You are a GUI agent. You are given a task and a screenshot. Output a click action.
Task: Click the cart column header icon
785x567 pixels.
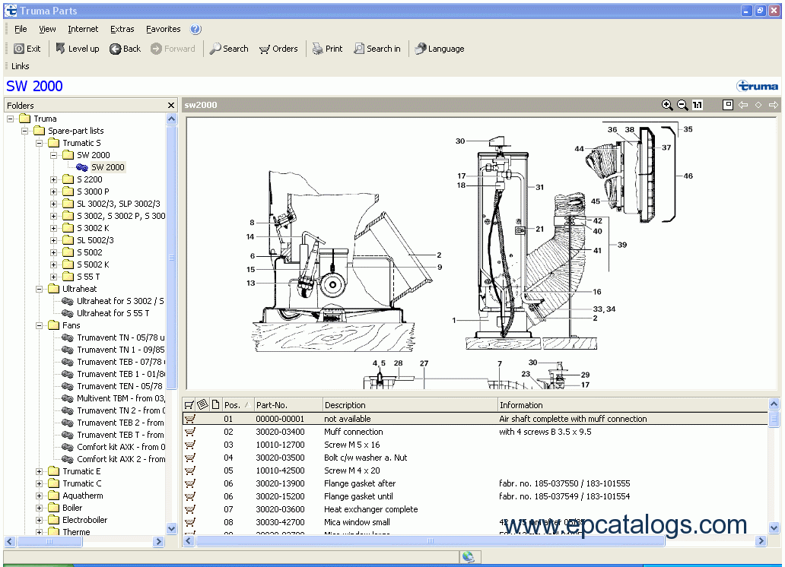pos(189,405)
